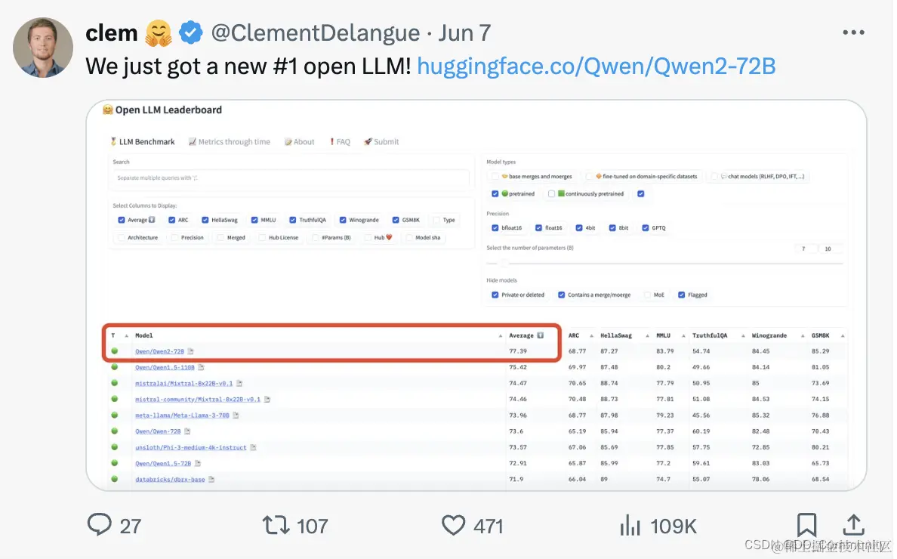
Task: Check the base merges and moerges checkbox
Action: (x=495, y=176)
